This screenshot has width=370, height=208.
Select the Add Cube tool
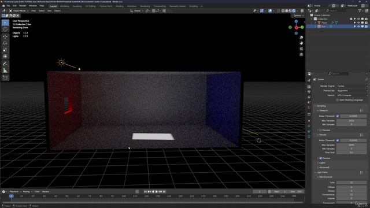tap(5, 77)
